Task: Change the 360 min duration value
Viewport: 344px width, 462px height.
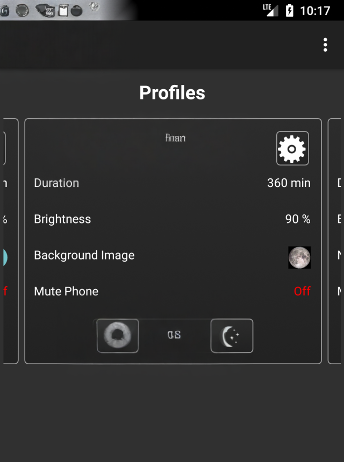Action: [289, 183]
